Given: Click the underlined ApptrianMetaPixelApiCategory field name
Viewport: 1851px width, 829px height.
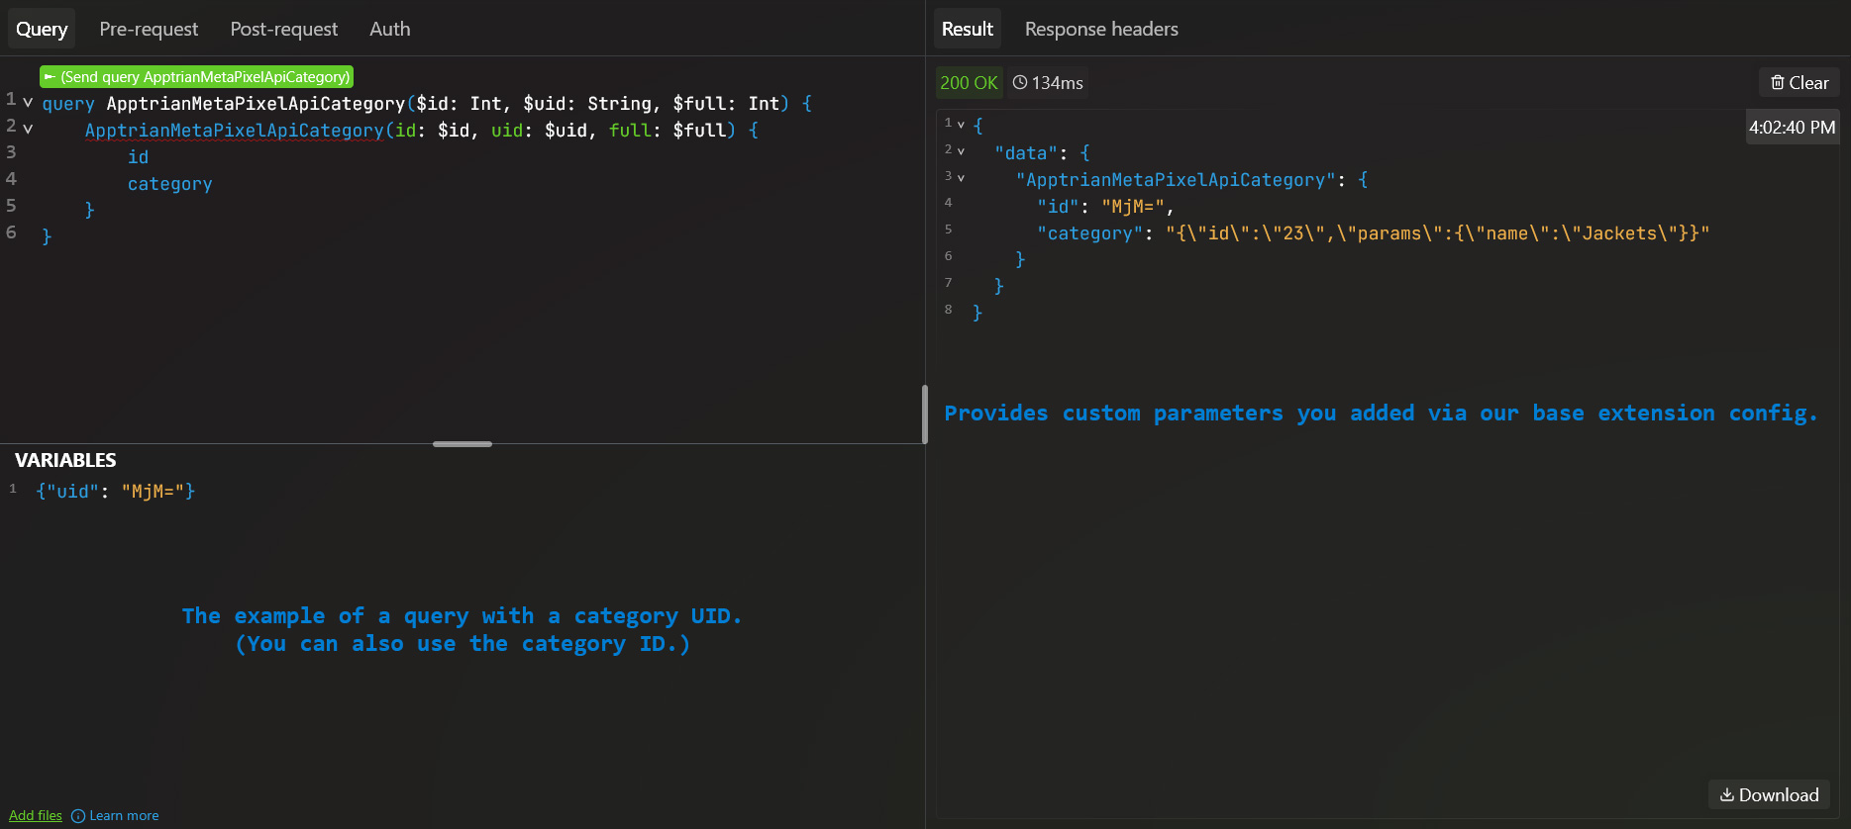Looking at the screenshot, I should click(x=235, y=131).
